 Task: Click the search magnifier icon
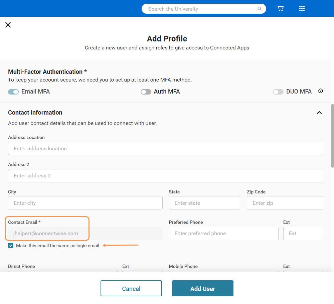point(260,9)
